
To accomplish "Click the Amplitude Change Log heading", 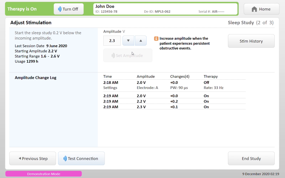I will click(x=36, y=78).
